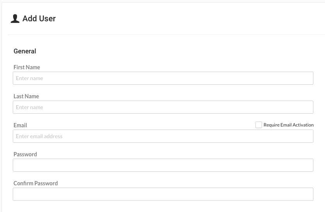Click 'Enter name' placeholder under Last Name
Image resolution: width=325 pixels, height=212 pixels.
pyautogui.click(x=29, y=107)
